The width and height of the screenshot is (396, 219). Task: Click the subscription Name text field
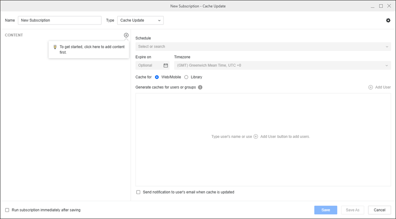click(60, 21)
